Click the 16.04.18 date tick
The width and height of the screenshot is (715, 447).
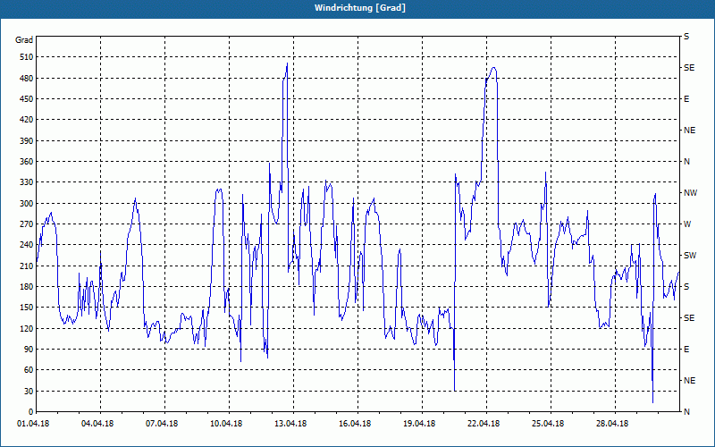coord(355,424)
